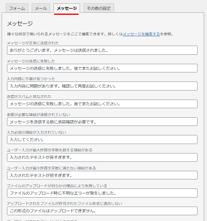
Task: Click the 承諾確認が必要です message field
Action: point(102,122)
